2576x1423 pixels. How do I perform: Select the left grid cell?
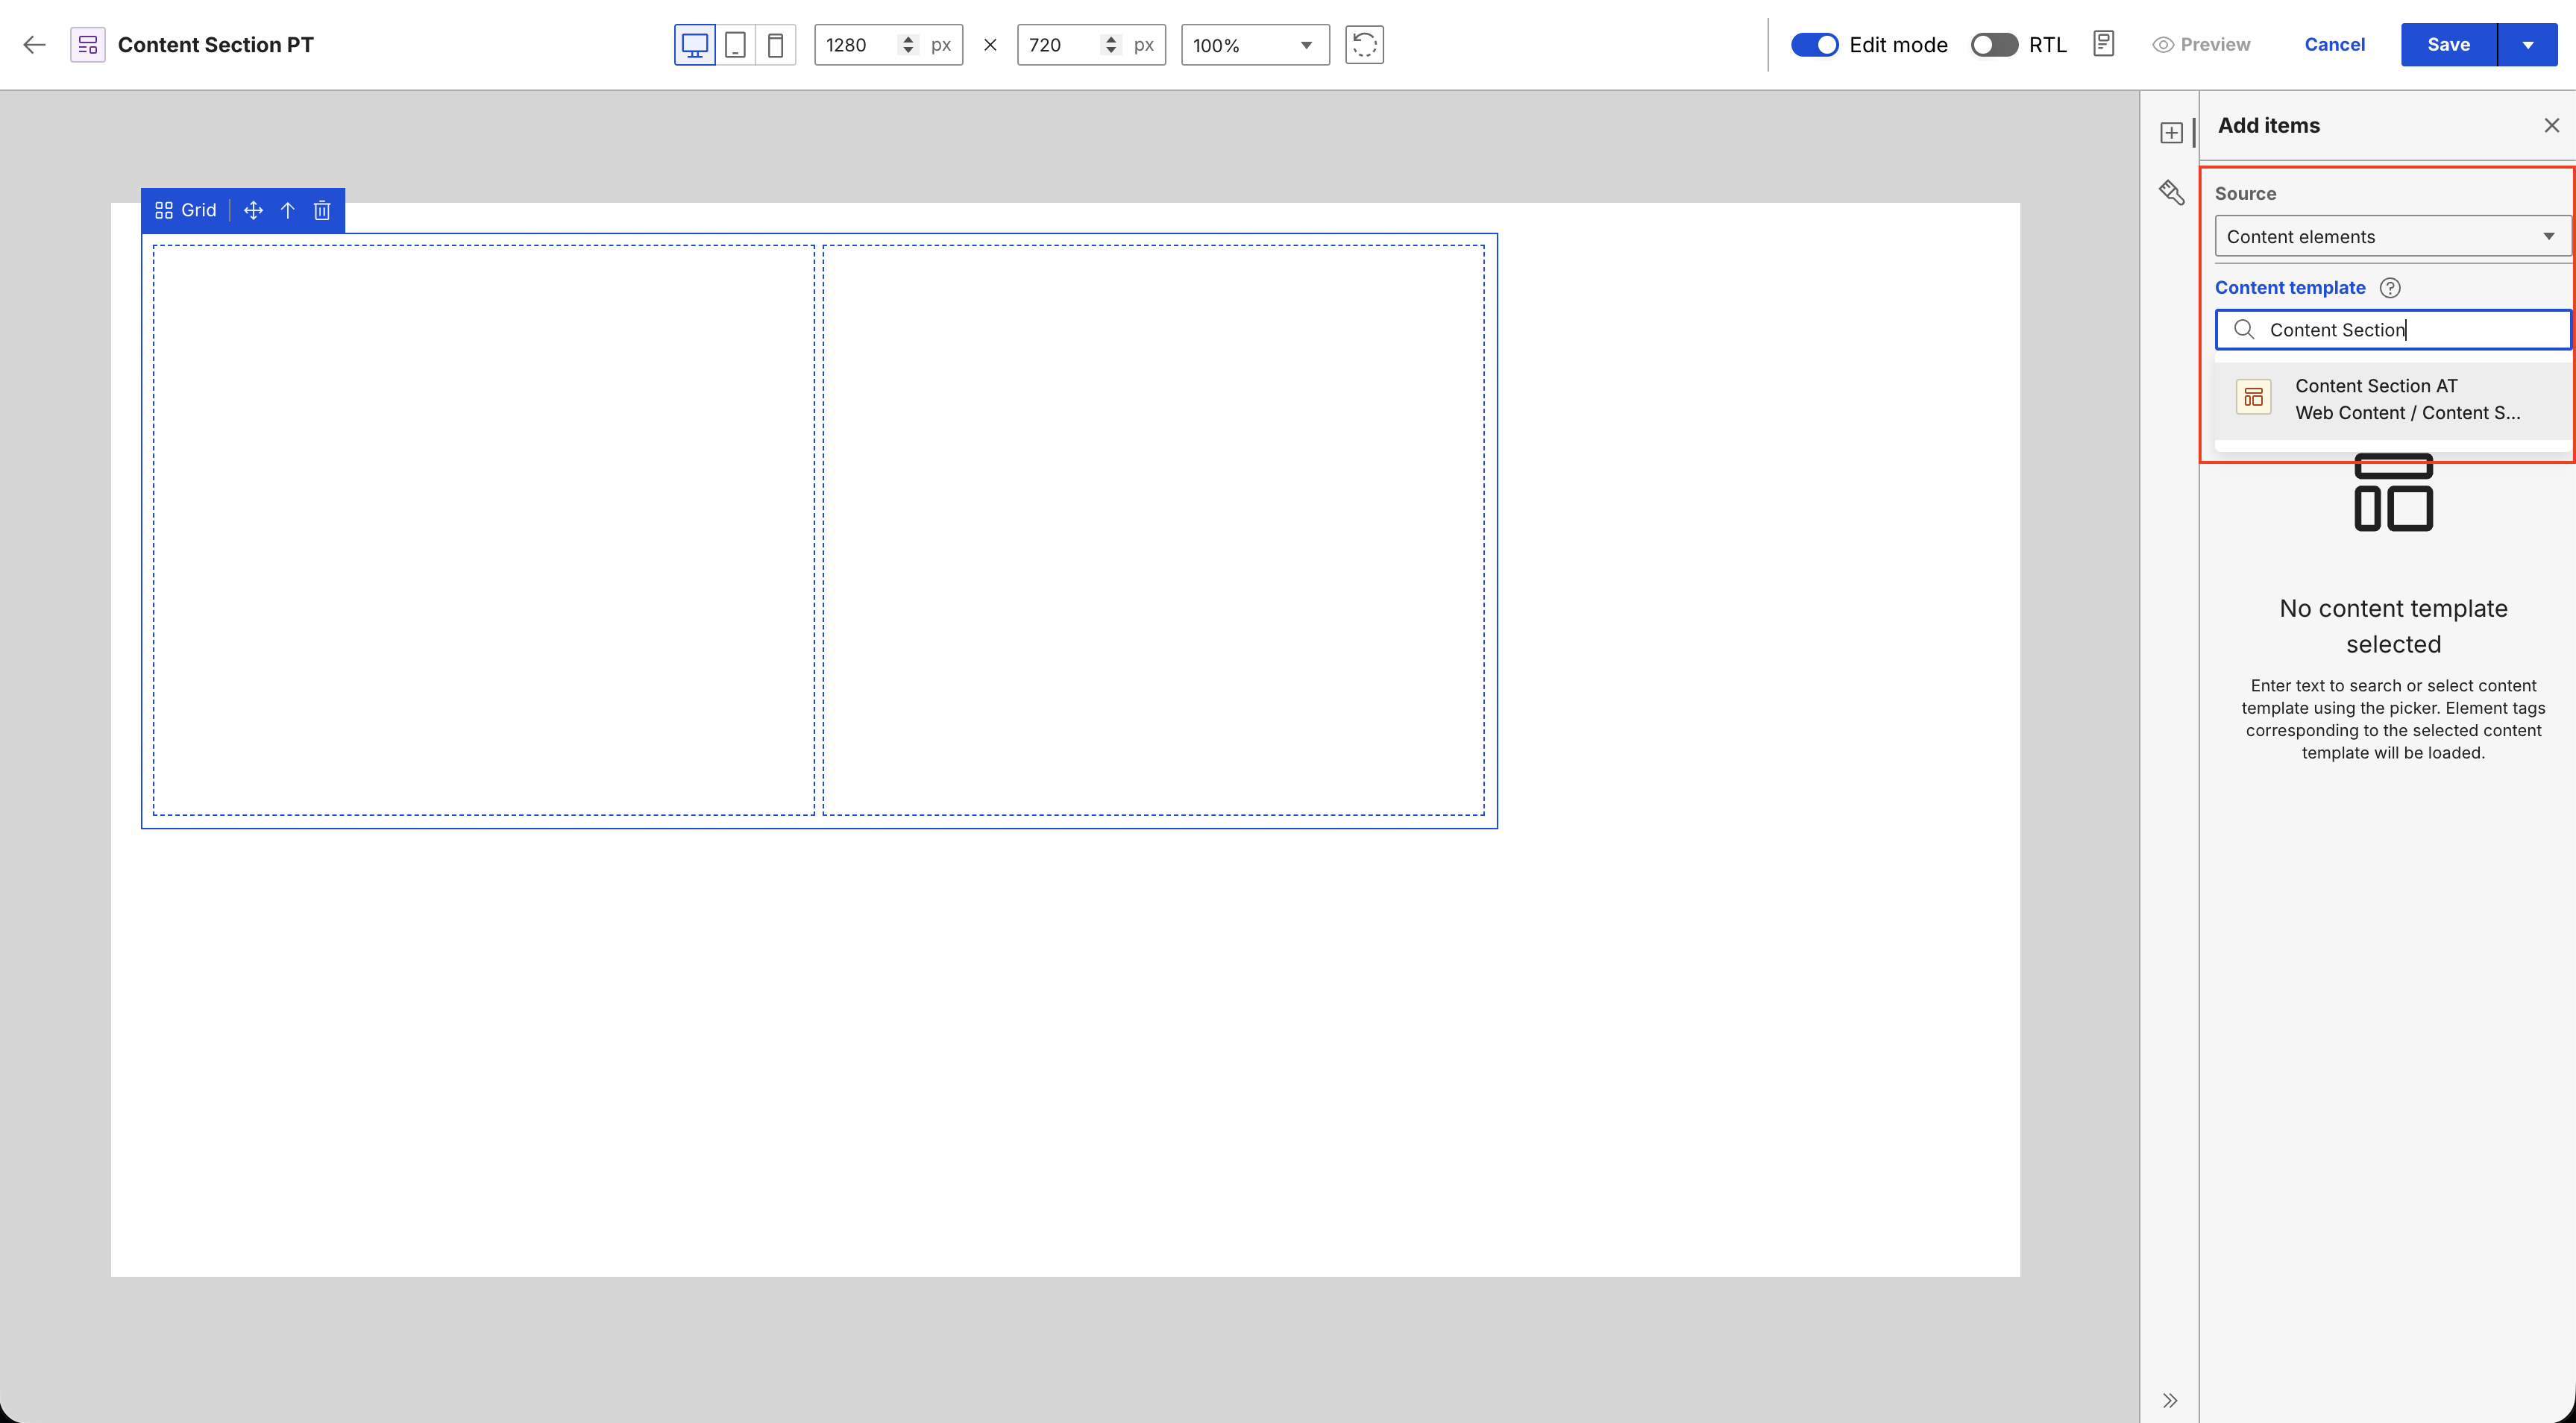(x=484, y=530)
